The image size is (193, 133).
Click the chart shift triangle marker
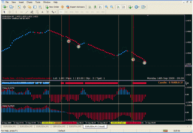pos(148,15)
